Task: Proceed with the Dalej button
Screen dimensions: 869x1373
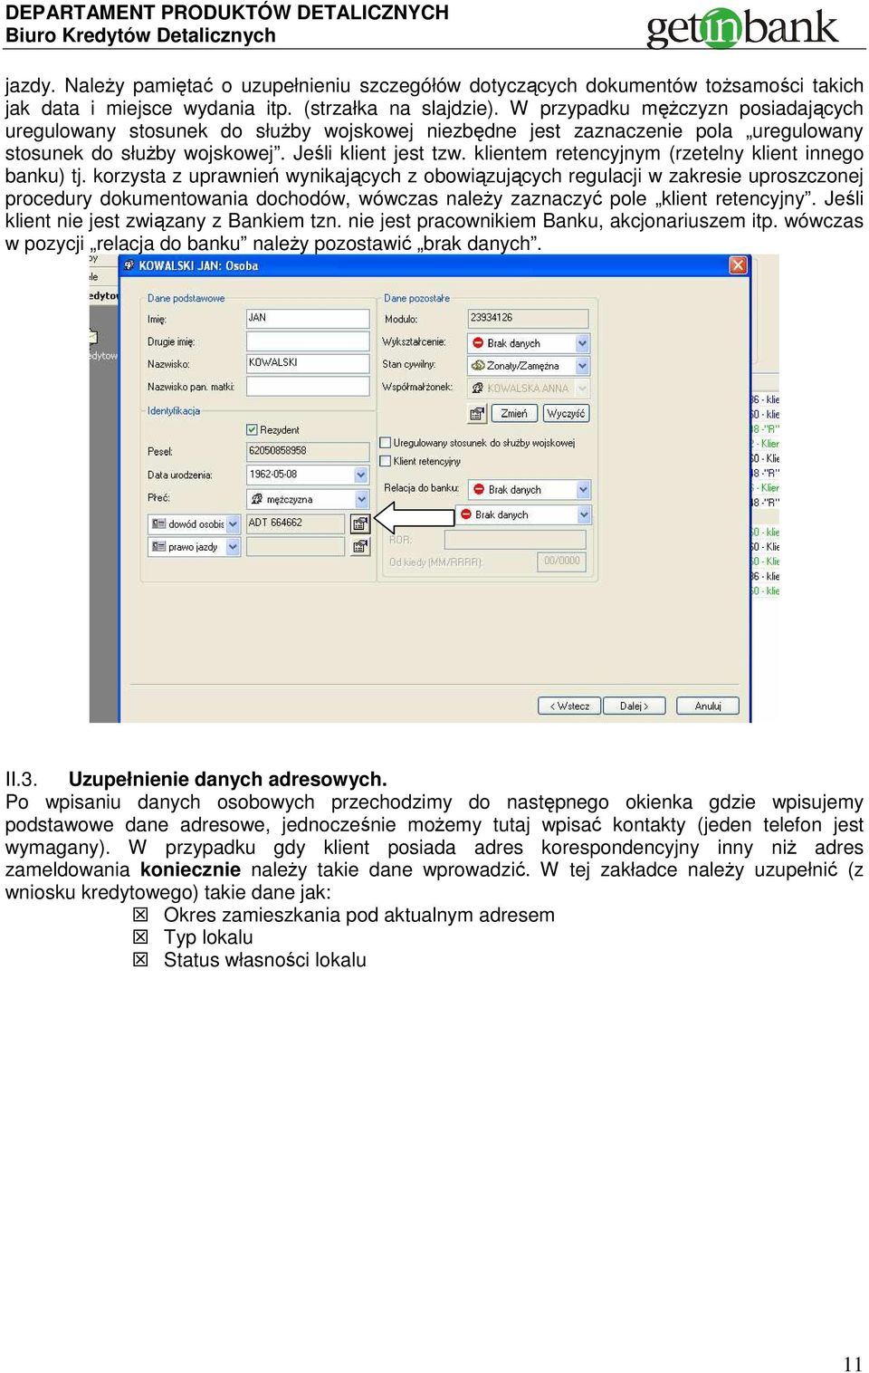Action: (634, 706)
